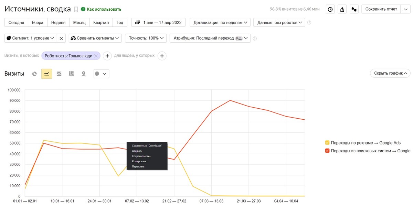Expand the arrow next to Сохранить отчет

(x=405, y=9)
